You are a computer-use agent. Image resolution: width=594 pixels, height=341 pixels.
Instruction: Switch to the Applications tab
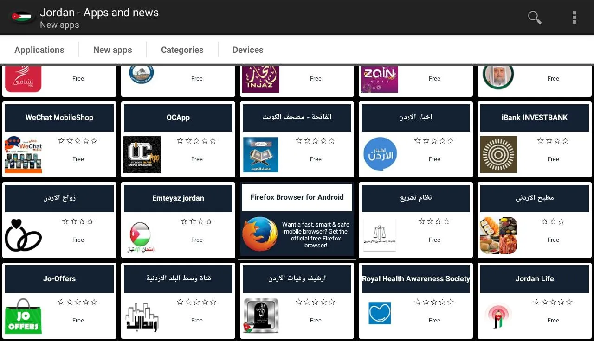pyautogui.click(x=39, y=50)
